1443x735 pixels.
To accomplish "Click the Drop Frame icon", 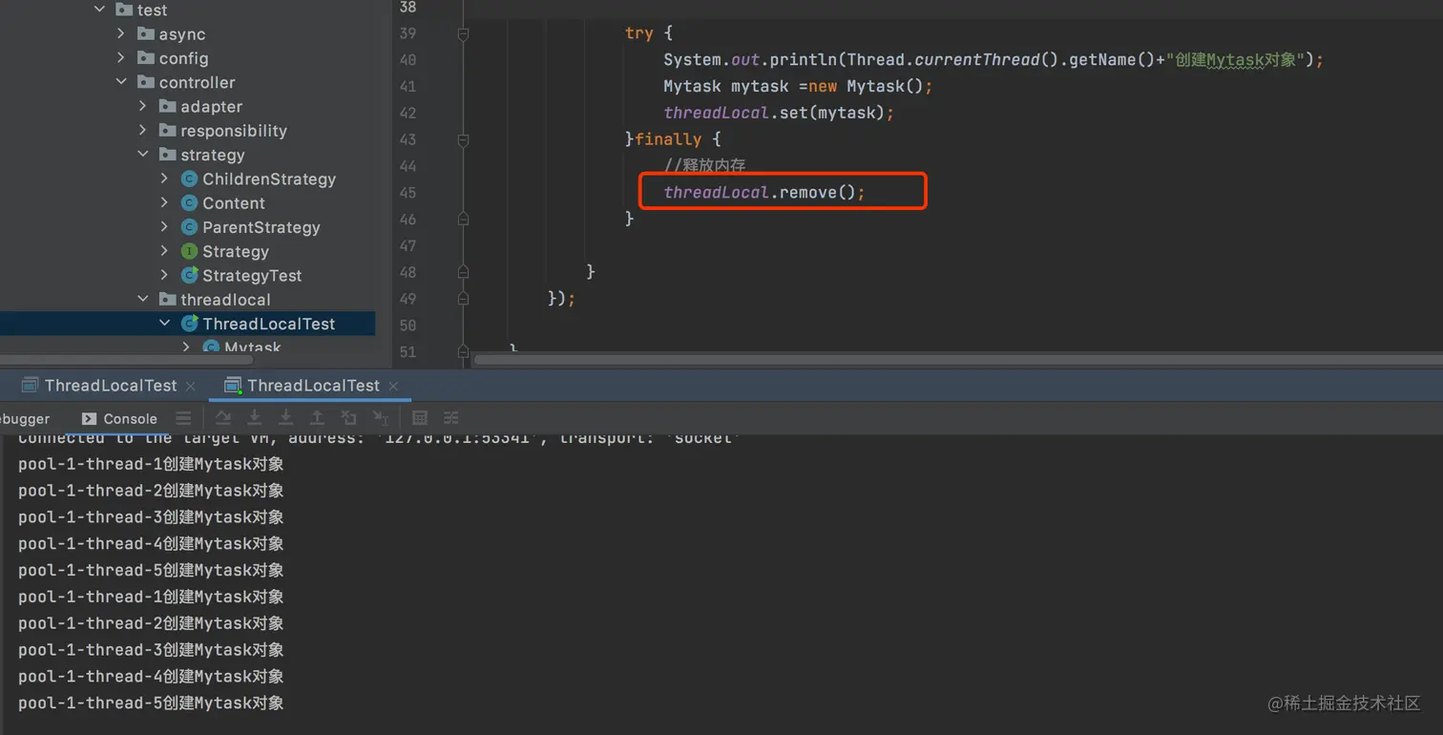I will 348,418.
